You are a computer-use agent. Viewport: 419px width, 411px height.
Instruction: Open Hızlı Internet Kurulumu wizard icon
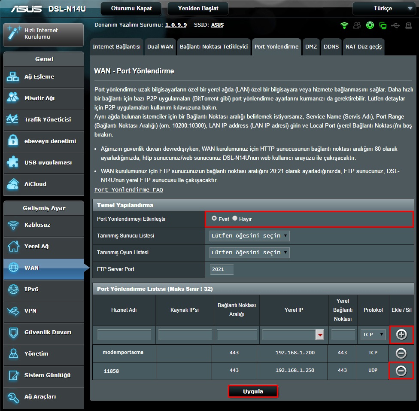(x=14, y=33)
